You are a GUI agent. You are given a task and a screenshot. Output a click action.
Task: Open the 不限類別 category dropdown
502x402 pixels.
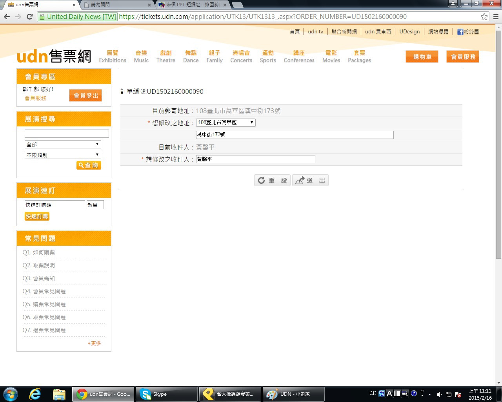[x=63, y=155]
